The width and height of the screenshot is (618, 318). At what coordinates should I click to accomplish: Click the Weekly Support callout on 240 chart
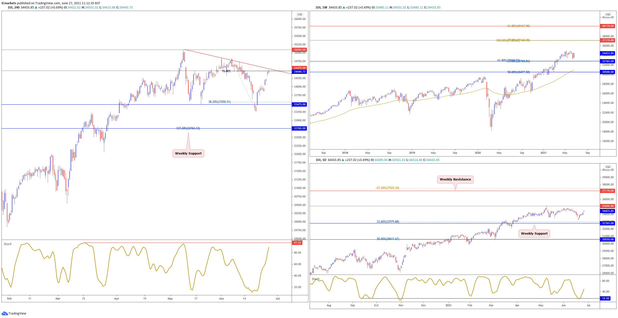188,154
